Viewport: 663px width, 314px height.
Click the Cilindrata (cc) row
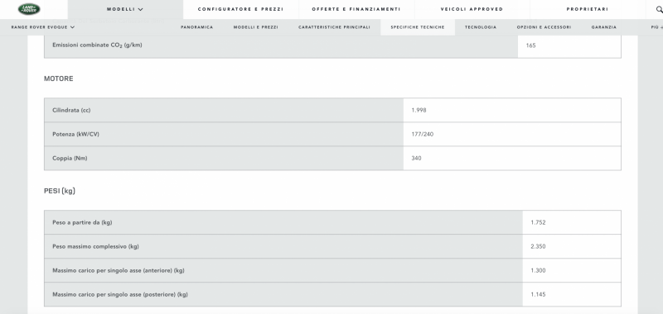pos(332,110)
